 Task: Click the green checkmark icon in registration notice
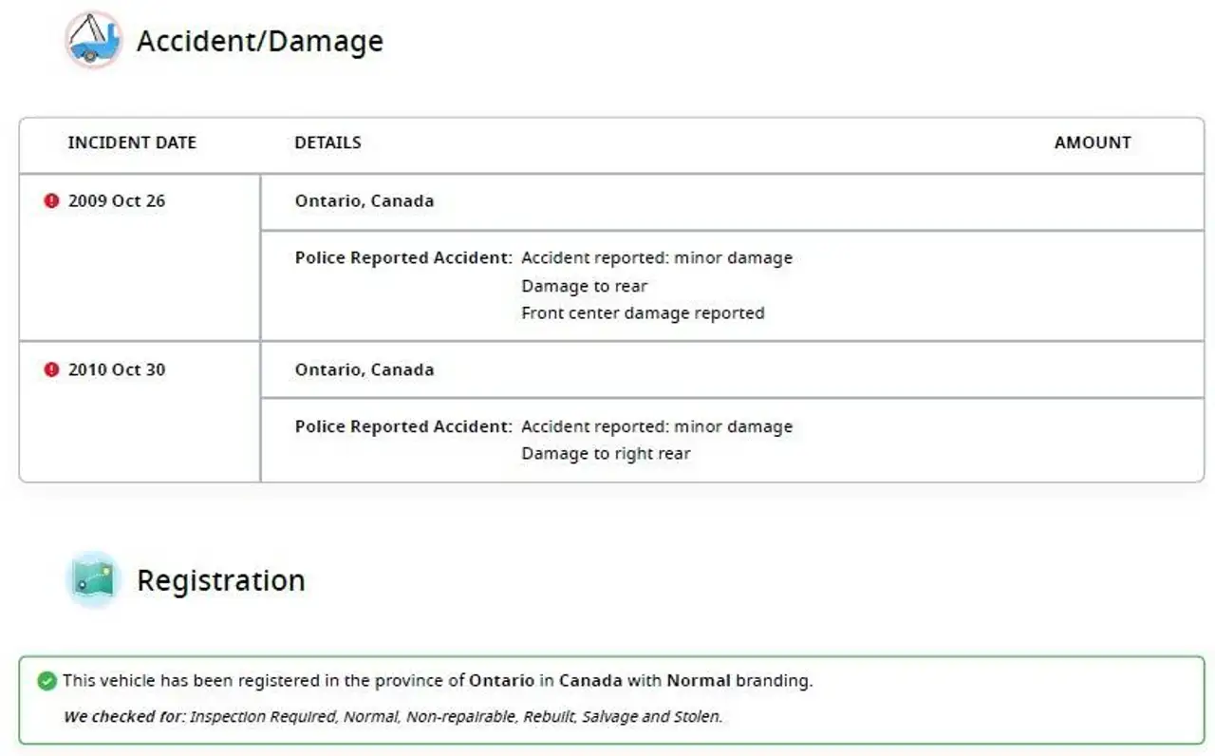click(47, 681)
